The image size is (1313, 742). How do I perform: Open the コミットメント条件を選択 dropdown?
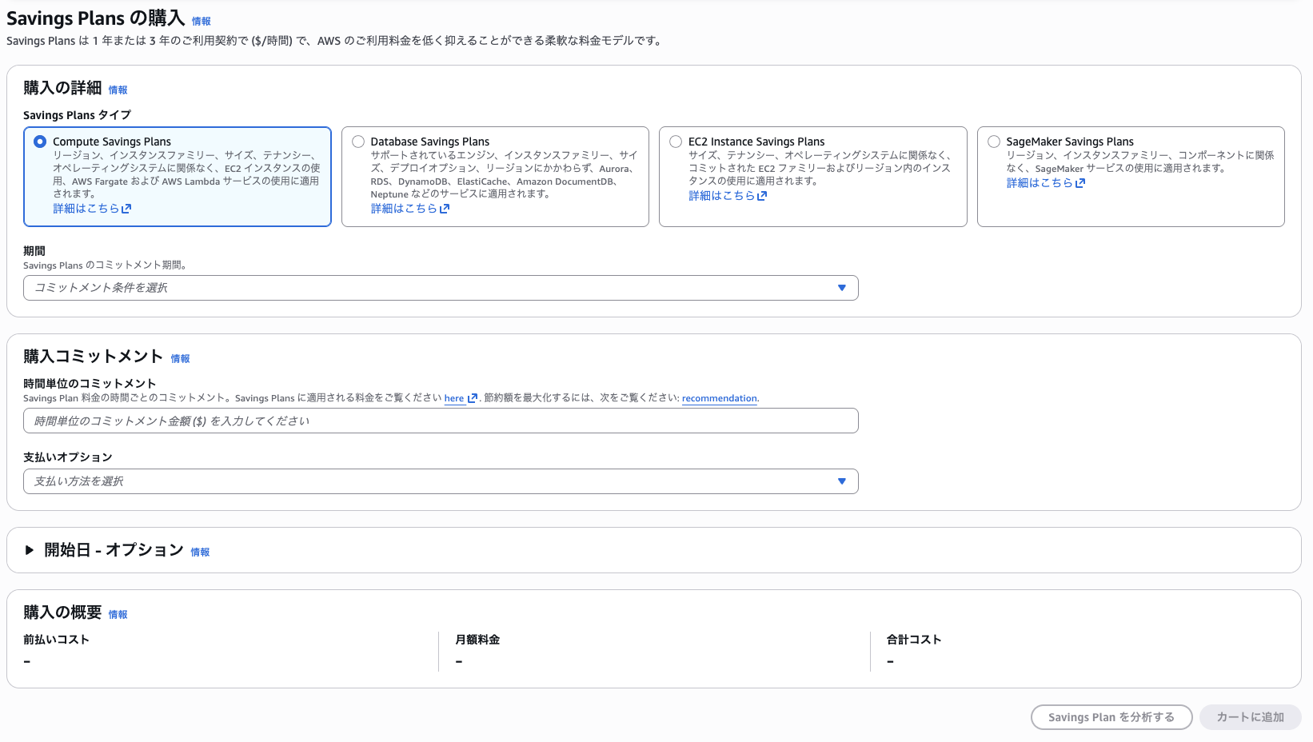click(441, 287)
